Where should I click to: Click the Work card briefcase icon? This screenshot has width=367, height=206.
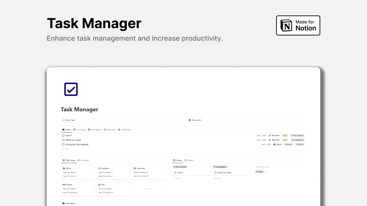coord(64,168)
